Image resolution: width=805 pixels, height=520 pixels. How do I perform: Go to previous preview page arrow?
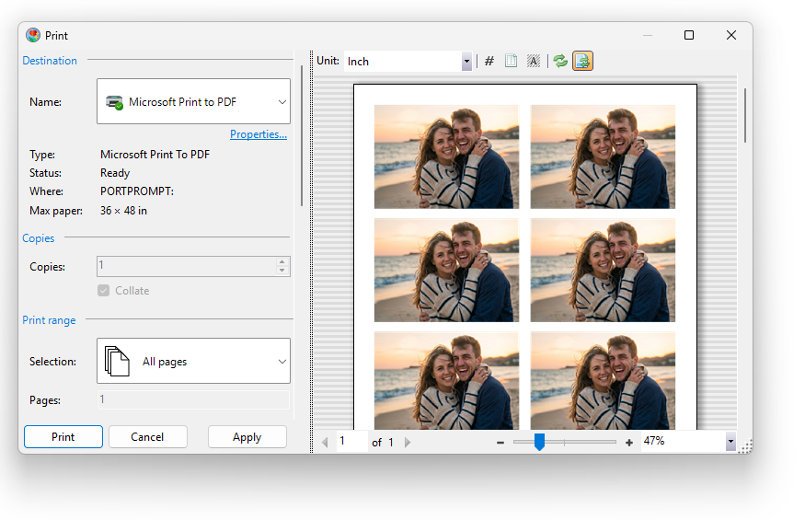point(325,443)
